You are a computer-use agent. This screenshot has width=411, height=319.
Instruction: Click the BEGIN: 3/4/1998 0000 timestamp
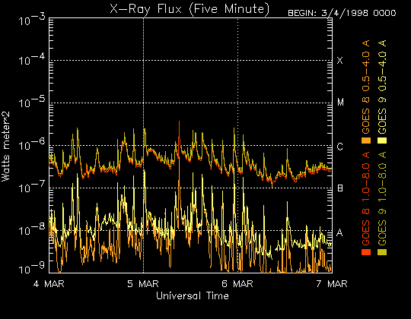(342, 13)
